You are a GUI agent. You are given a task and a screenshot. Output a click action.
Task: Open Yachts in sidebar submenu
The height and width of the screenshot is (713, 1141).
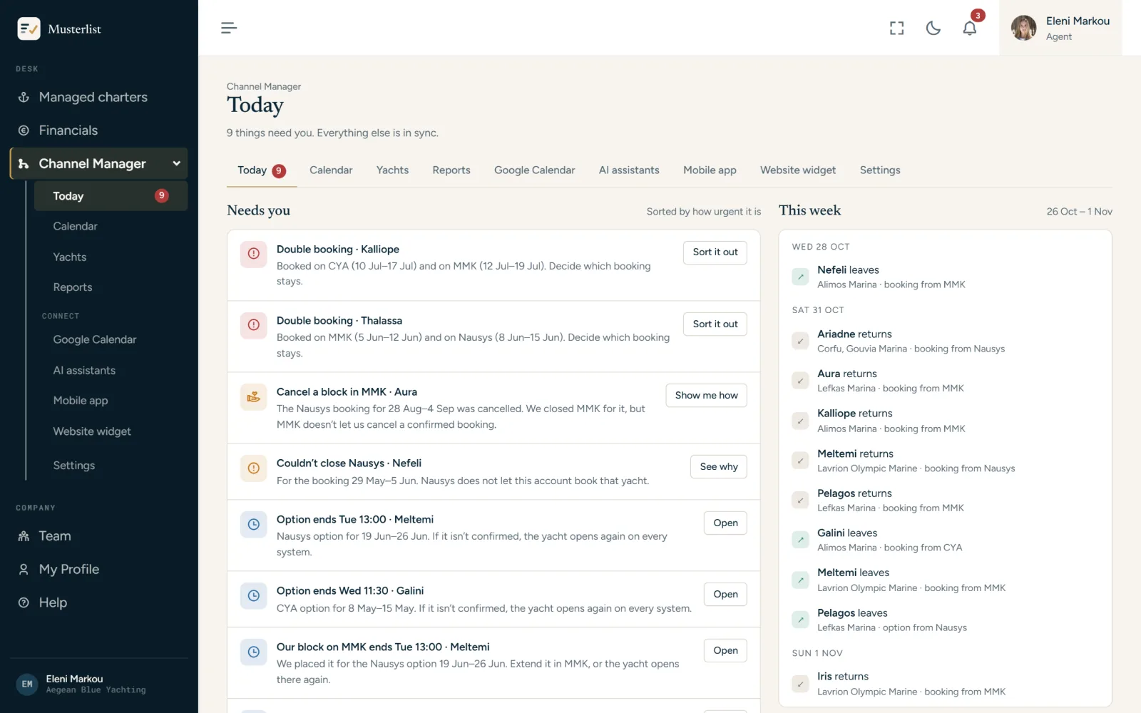point(69,257)
